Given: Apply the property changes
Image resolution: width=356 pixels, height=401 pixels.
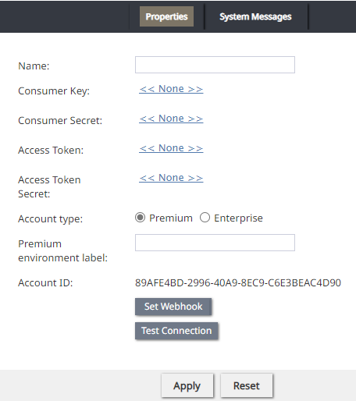Looking at the screenshot, I should pos(187,385).
